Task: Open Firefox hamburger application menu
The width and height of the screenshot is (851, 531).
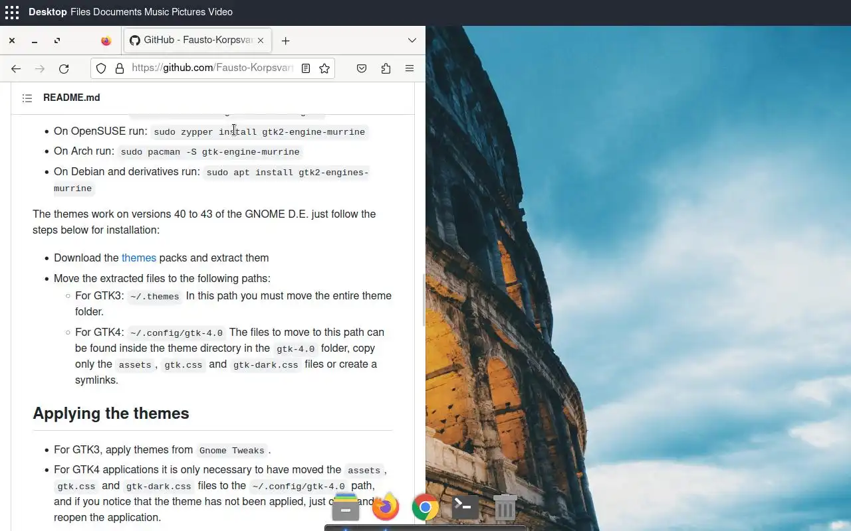Action: 410,68
